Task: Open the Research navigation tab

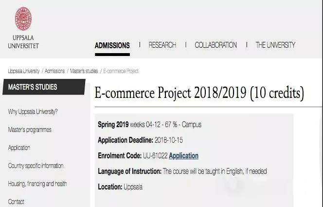Action: 162,45
